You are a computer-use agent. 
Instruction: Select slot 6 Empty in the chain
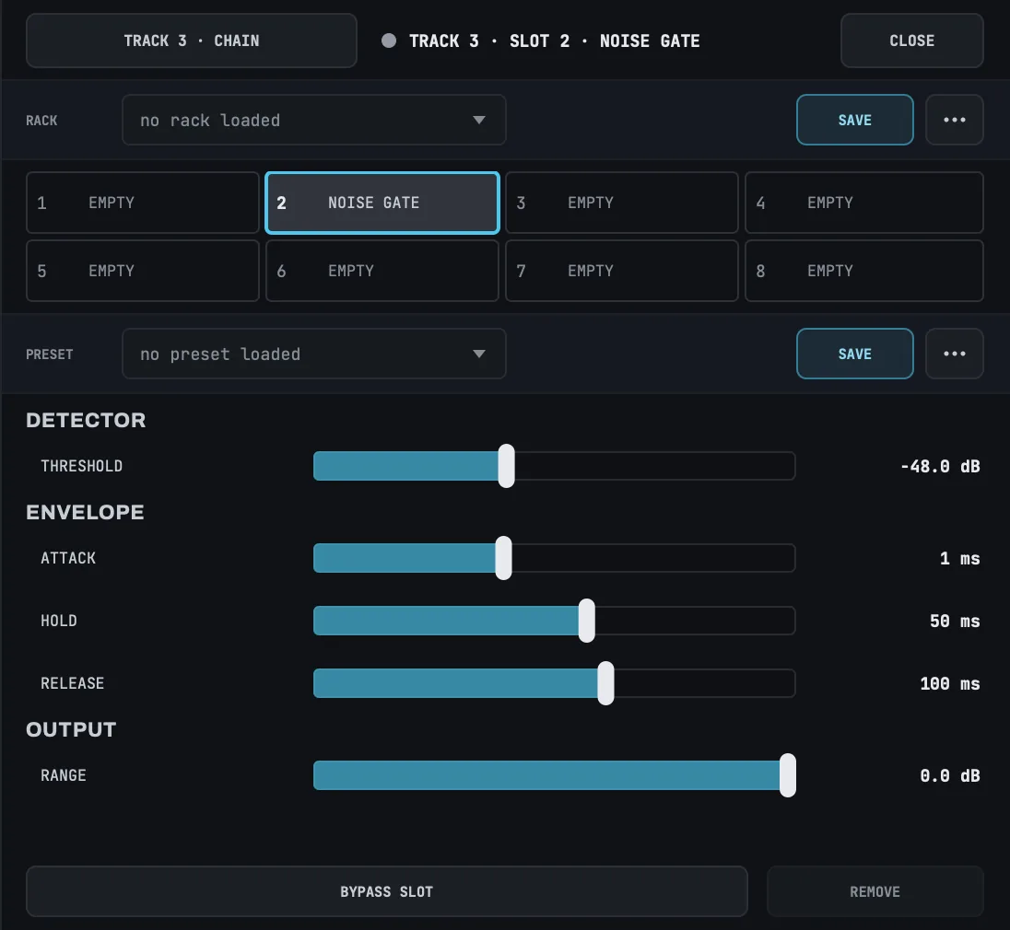click(382, 271)
